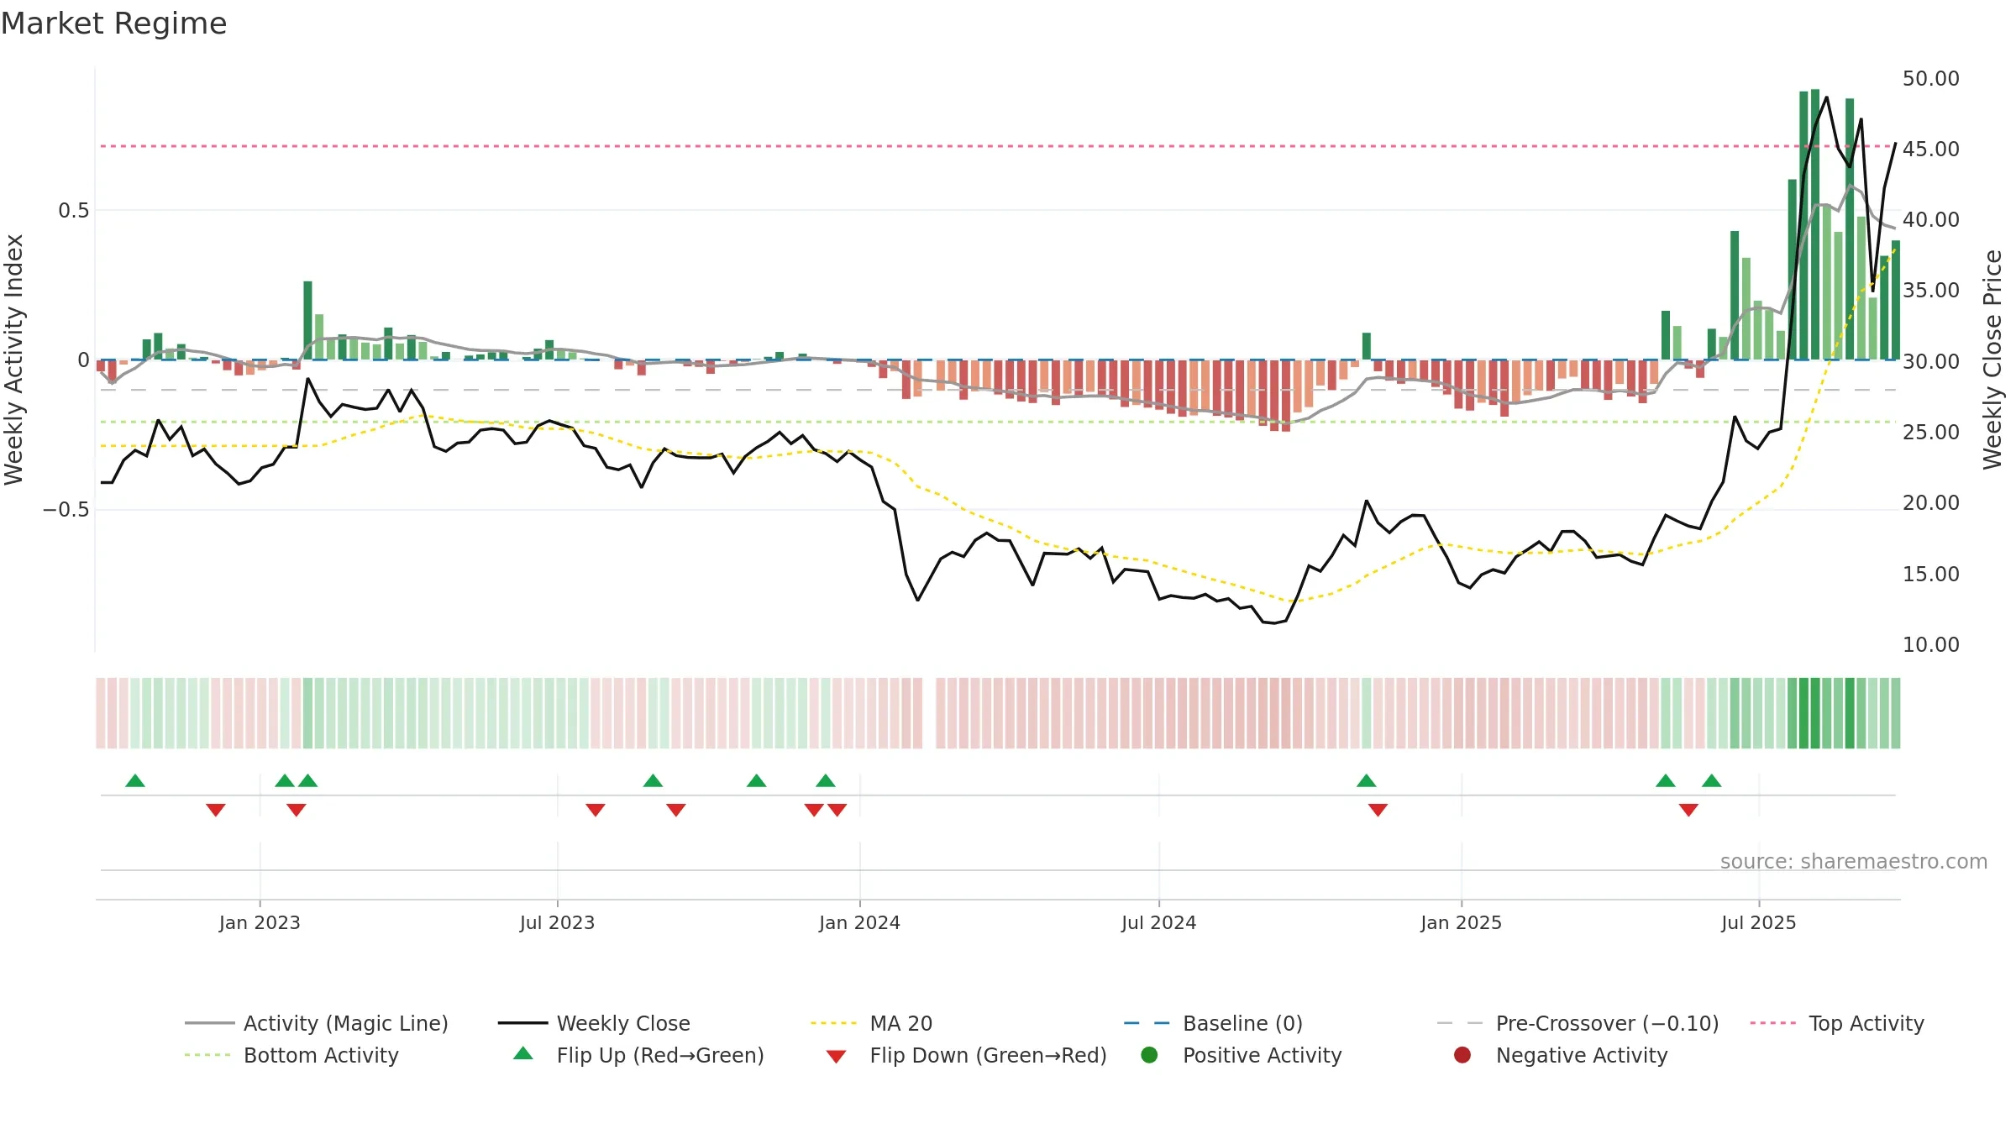The width and height of the screenshot is (2016, 1134).
Task: Click the Negative Activity red circle legend icon
Action: tap(1462, 1055)
